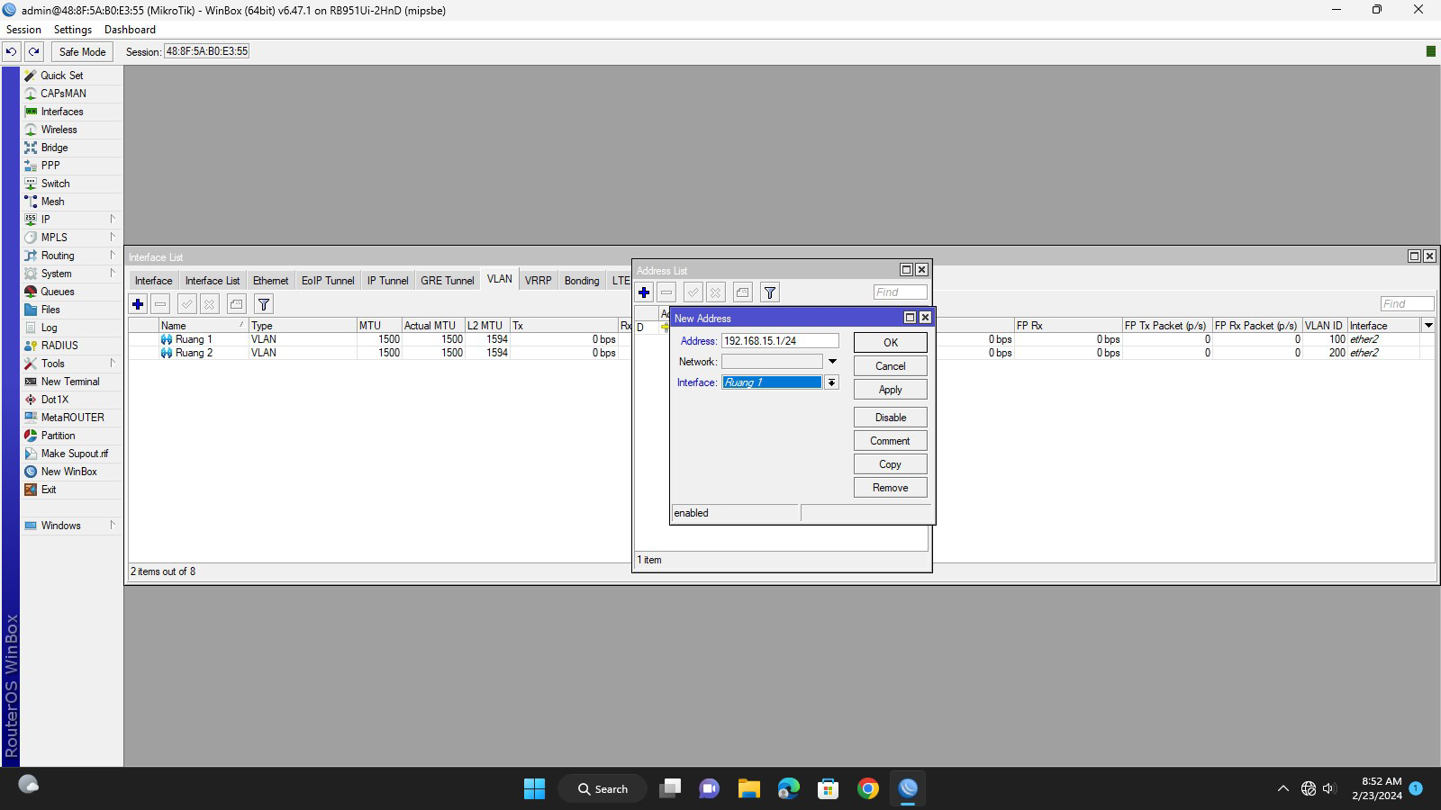Expand the Network field arrow
This screenshot has height=810, width=1441.
(x=832, y=362)
